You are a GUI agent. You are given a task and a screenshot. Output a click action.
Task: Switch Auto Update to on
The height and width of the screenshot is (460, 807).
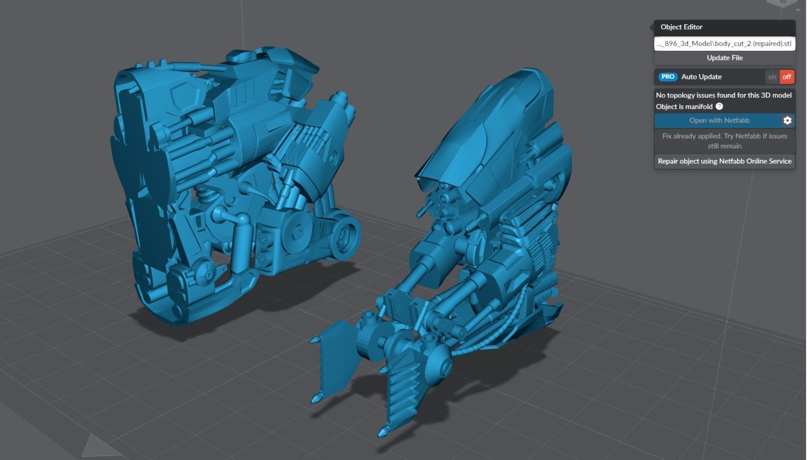[772, 77]
